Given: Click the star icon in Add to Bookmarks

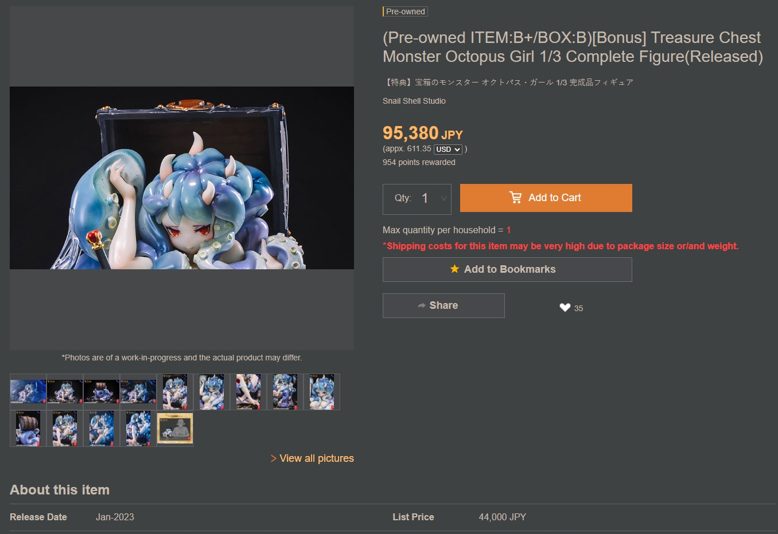Looking at the screenshot, I should tap(454, 269).
